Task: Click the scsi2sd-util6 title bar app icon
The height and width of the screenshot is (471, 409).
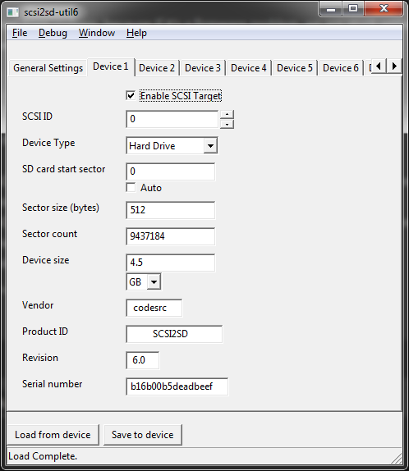Action: click(x=13, y=12)
